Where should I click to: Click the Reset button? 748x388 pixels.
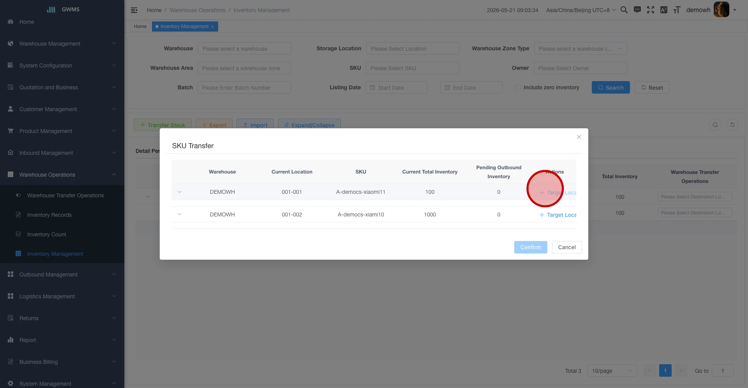(652, 87)
